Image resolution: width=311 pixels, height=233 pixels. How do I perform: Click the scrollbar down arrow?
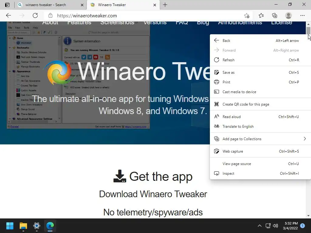click(308, 216)
